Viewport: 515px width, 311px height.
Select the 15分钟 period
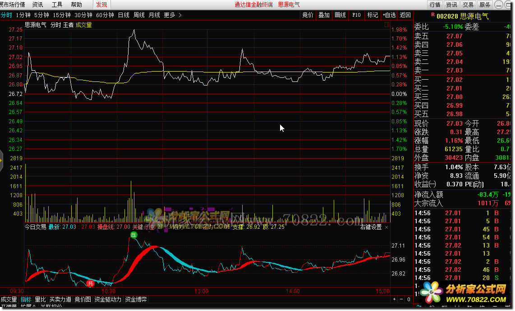[62, 15]
